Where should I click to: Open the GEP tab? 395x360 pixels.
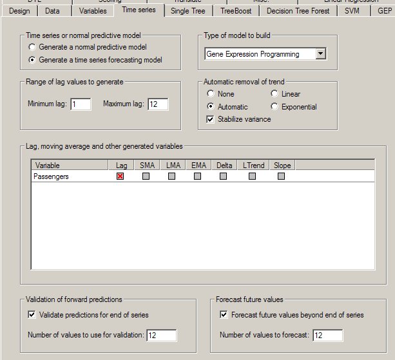click(x=384, y=11)
